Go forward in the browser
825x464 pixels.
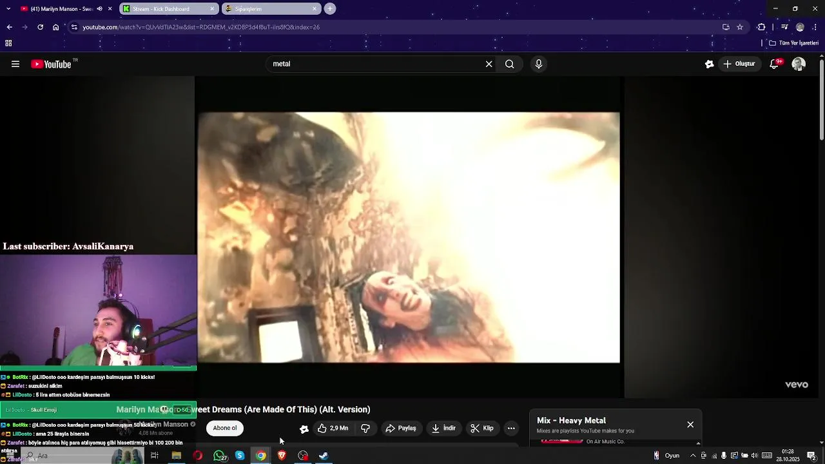[x=24, y=27]
